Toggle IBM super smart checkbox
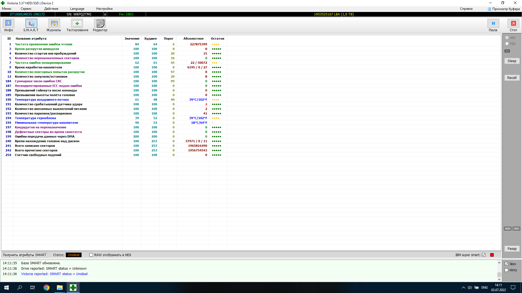 point(483,255)
